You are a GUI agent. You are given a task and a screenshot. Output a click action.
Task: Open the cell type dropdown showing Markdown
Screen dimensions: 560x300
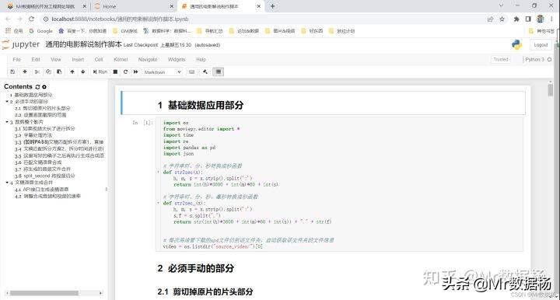163,72
